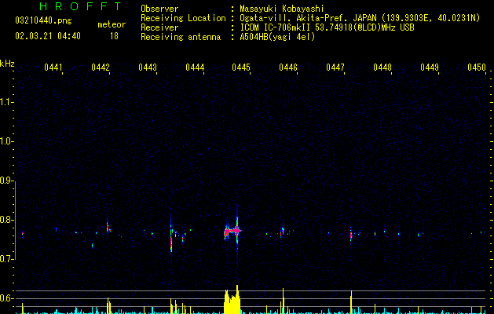Viewport: 494px width, 314px height.
Task: Click the 1.0 kHz frequency label
Action: point(7,141)
